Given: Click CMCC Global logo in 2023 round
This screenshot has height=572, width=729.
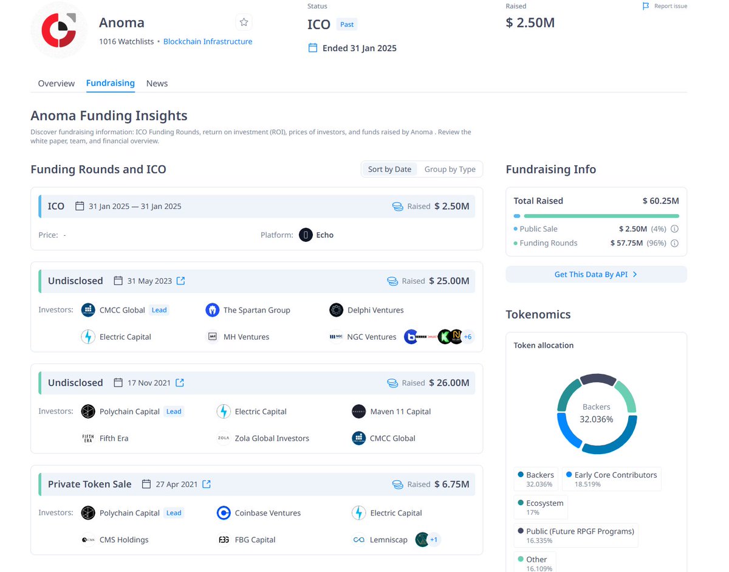Looking at the screenshot, I should 88,310.
